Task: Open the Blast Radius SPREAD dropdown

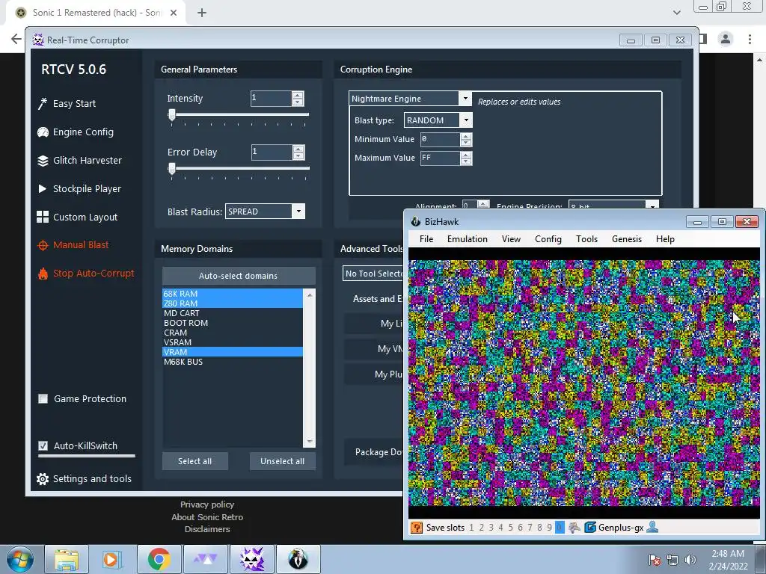Action: (298, 212)
